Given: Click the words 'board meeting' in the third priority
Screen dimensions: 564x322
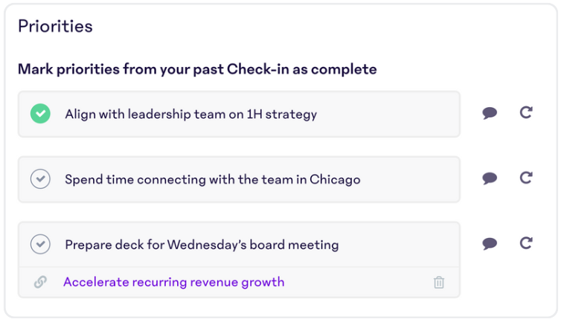Looking at the screenshot, I should 294,245.
